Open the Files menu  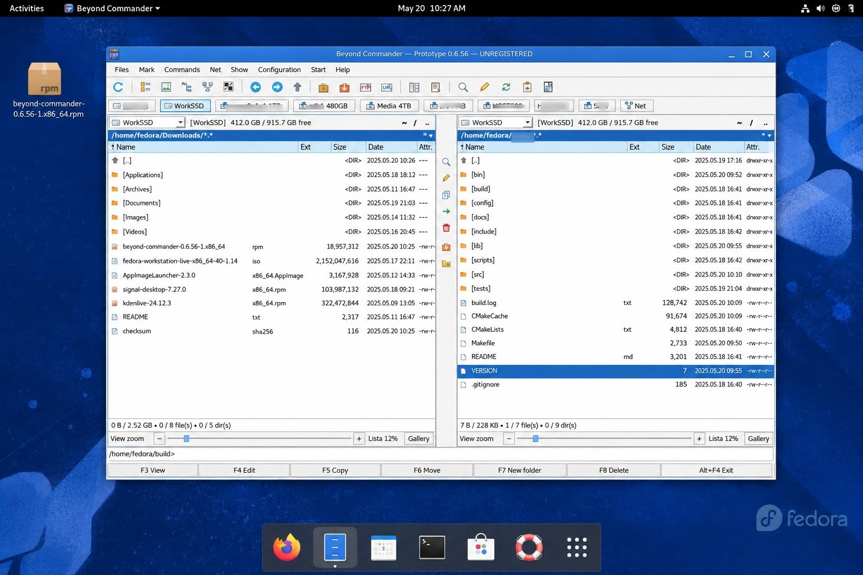click(121, 70)
